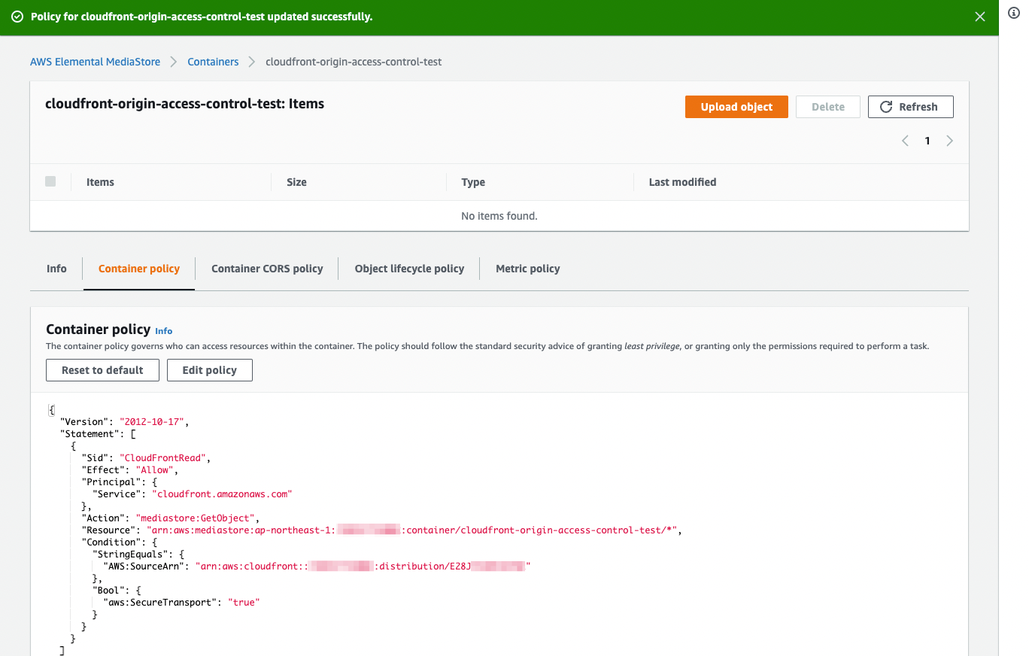Image resolution: width=1029 pixels, height=656 pixels.
Task: Click Edit policy button
Action: coord(209,370)
